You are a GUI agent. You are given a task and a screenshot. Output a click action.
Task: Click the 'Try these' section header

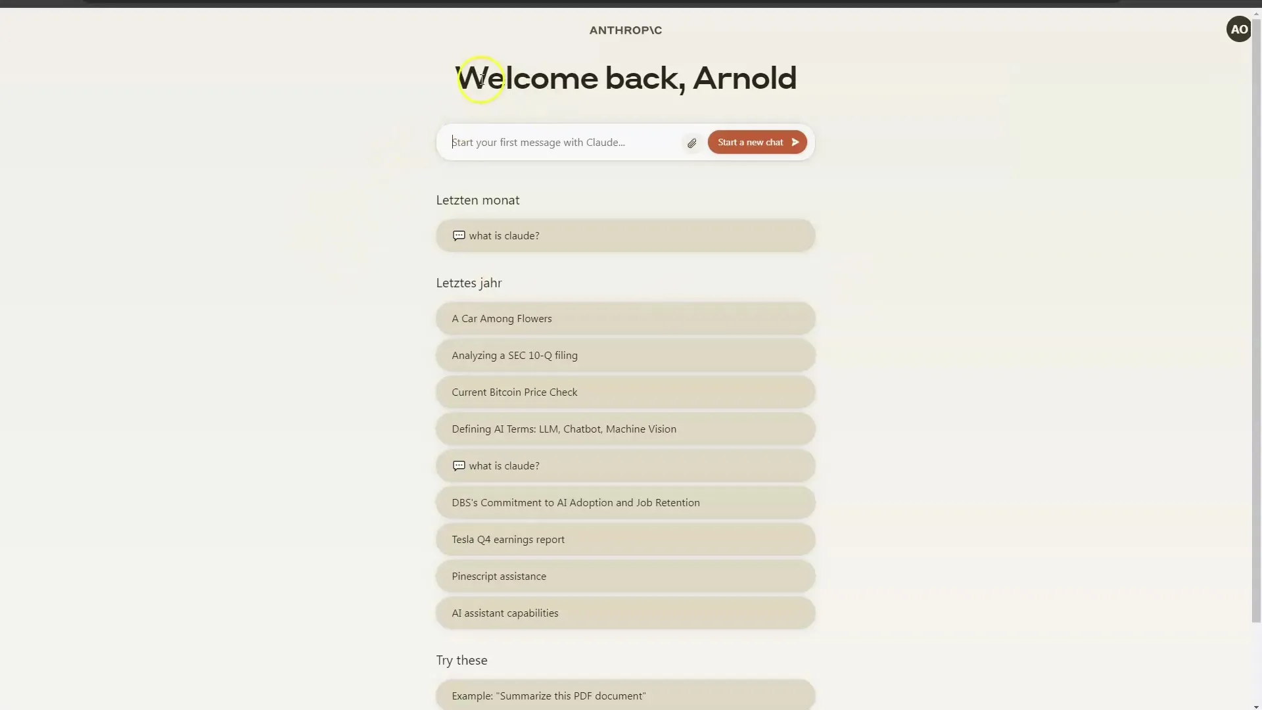(x=461, y=659)
